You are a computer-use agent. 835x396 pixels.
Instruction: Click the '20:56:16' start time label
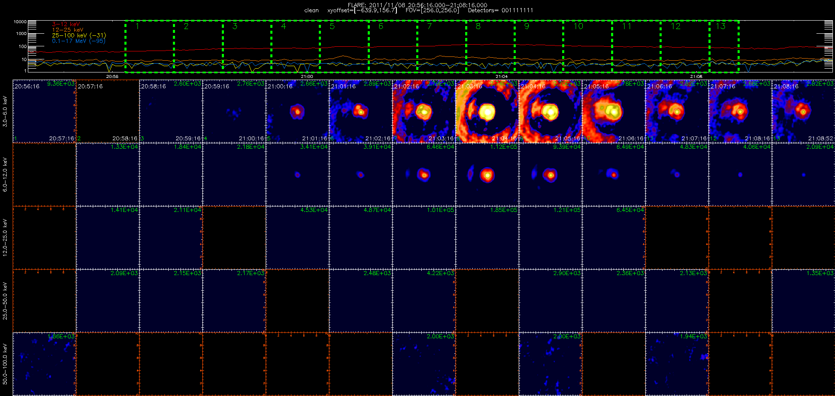click(x=27, y=86)
